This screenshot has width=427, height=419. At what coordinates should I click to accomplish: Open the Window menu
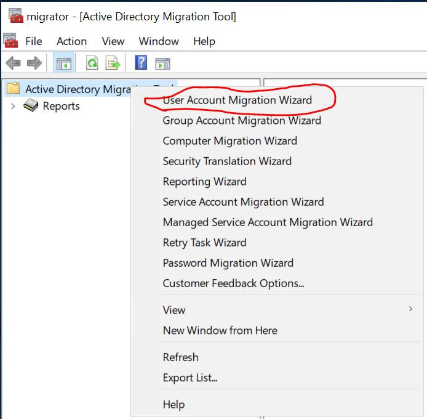(159, 41)
